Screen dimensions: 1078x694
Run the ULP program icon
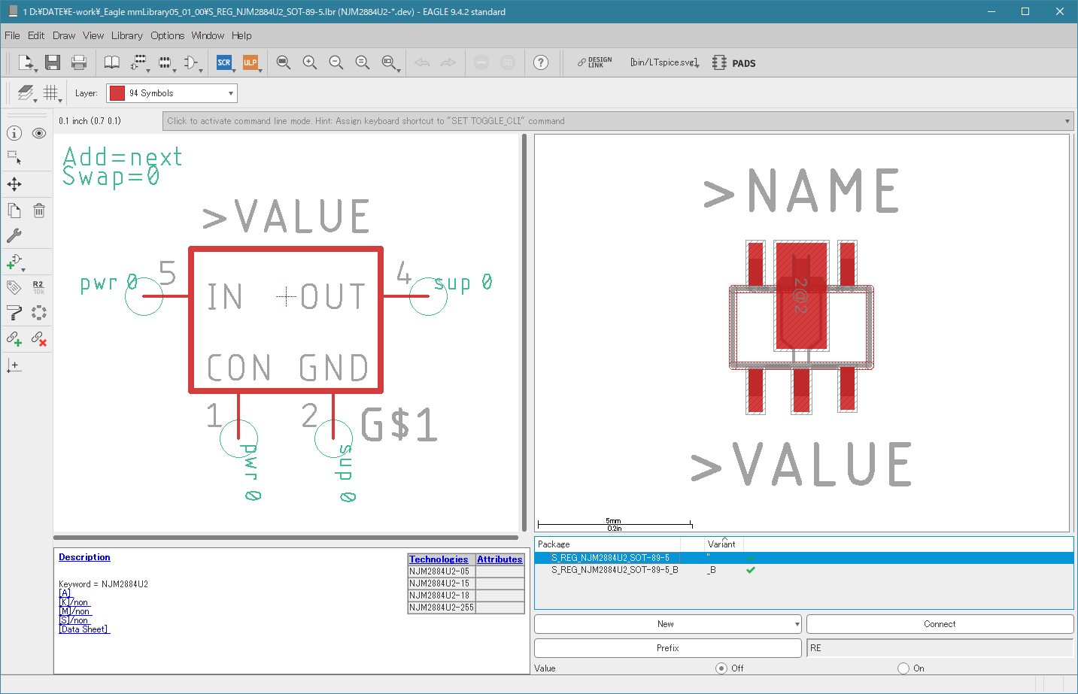pyautogui.click(x=250, y=62)
